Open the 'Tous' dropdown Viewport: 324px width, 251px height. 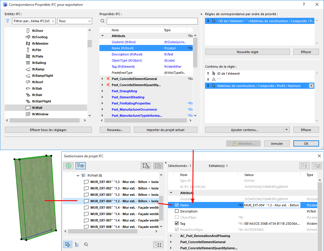[75, 21]
